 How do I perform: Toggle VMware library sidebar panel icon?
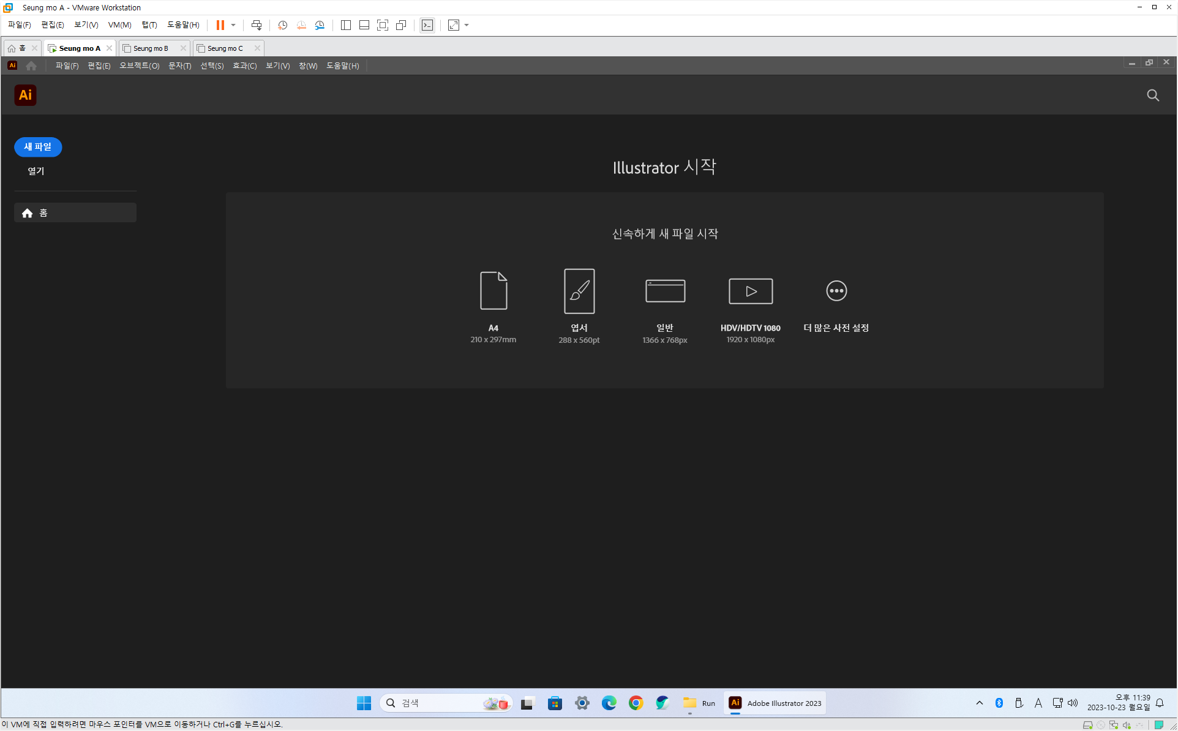[346, 25]
